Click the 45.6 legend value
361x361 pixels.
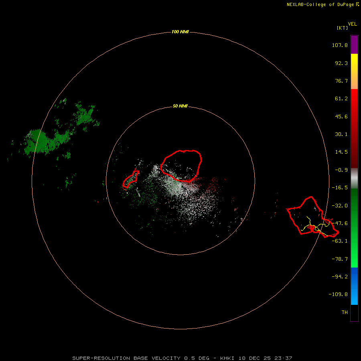(341, 116)
